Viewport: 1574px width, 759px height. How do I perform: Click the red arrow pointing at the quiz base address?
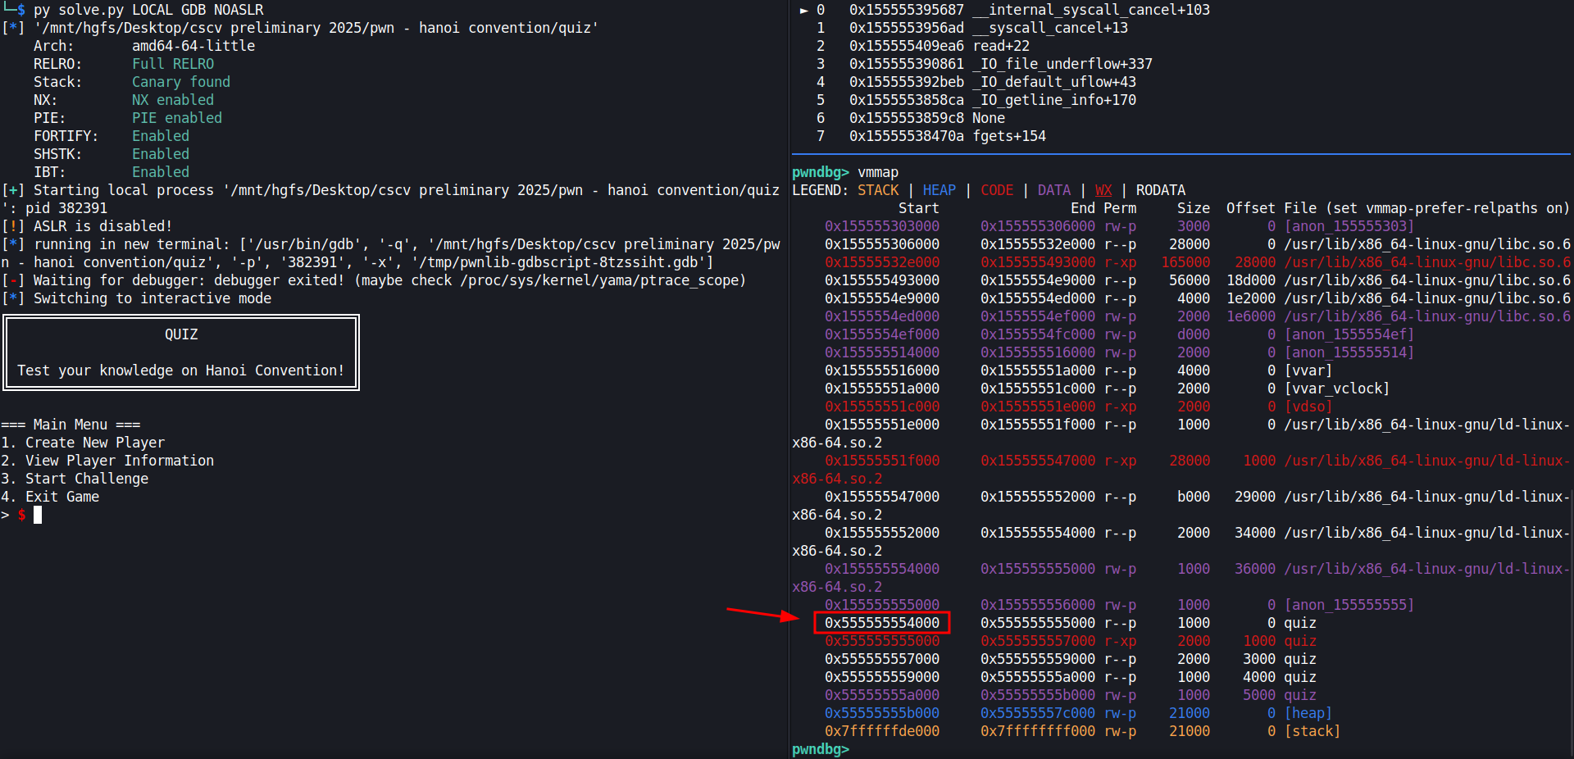click(762, 613)
